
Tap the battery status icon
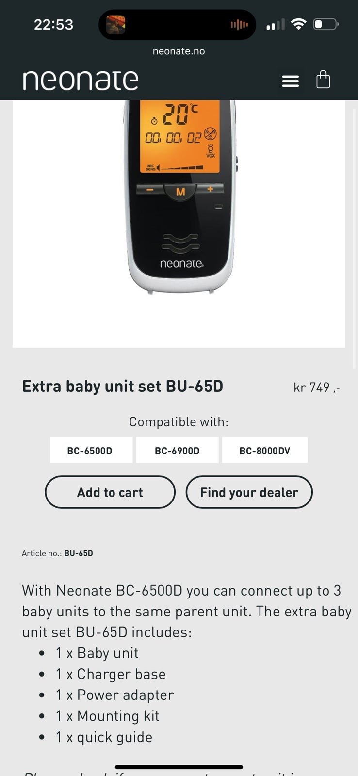[325, 24]
